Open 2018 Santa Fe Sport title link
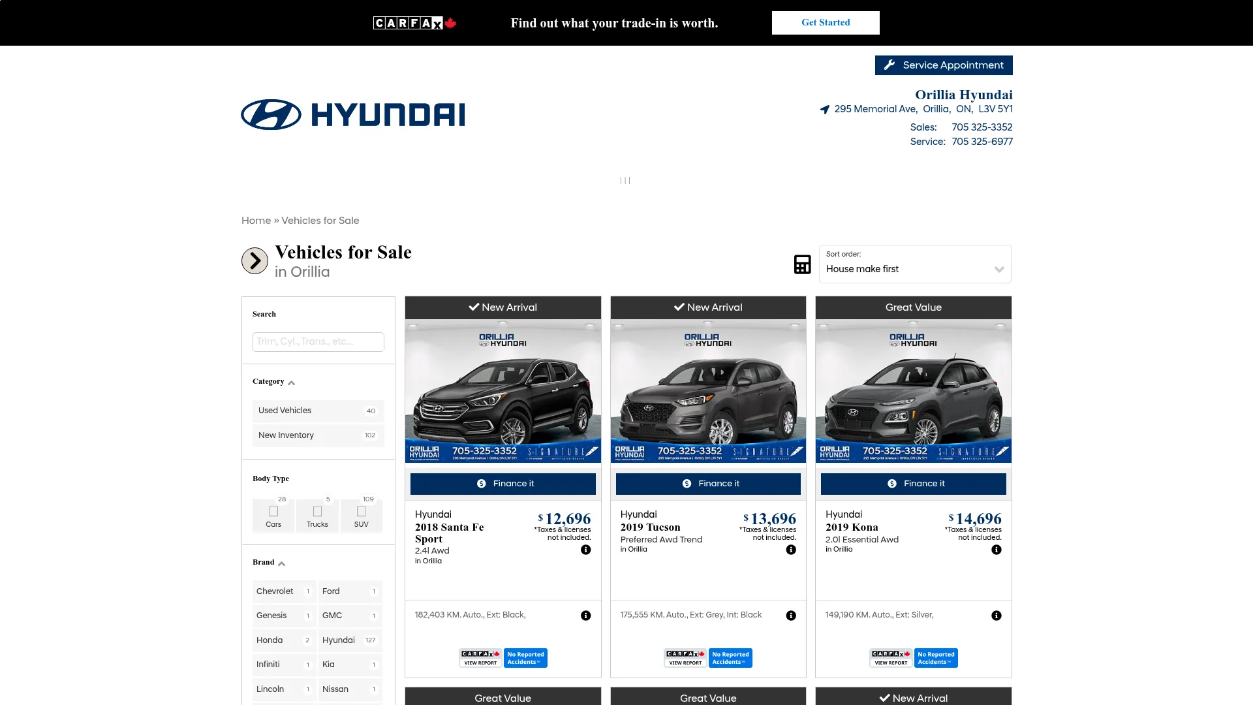Viewport: 1253px width, 705px height. [x=450, y=533]
